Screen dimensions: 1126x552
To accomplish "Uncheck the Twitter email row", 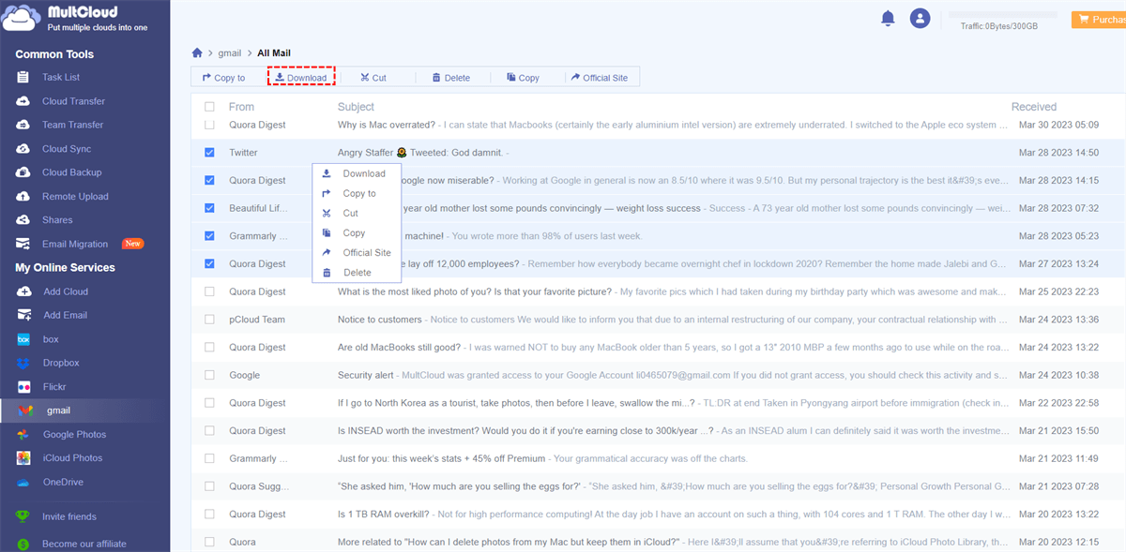I will (209, 152).
